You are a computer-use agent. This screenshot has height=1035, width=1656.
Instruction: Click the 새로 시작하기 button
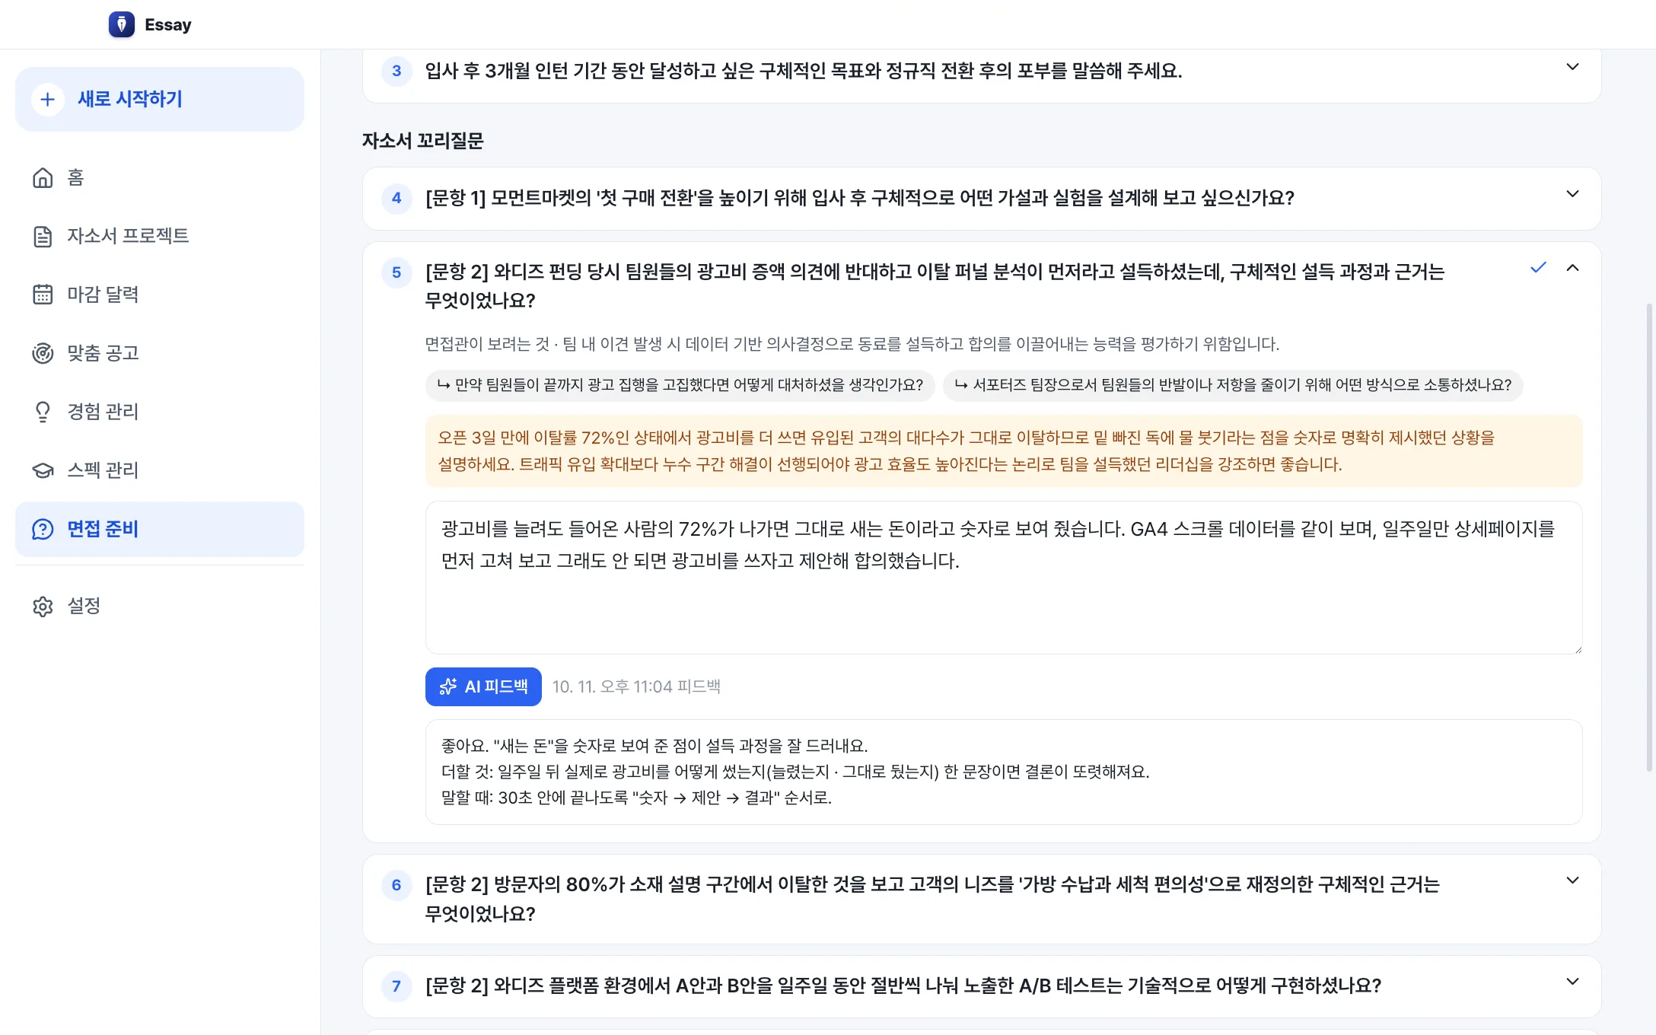pos(160,99)
